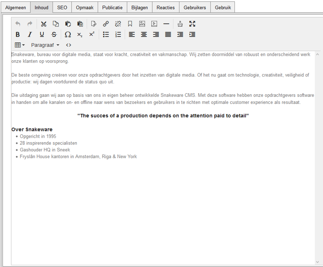Open the Paragraaf format dropdown
Viewport: 323px width, 267px height.
coord(45,45)
